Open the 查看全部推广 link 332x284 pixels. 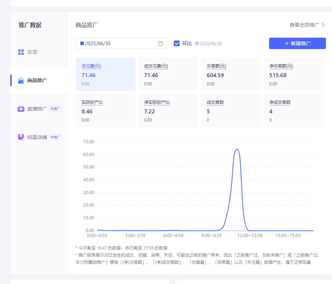point(304,25)
